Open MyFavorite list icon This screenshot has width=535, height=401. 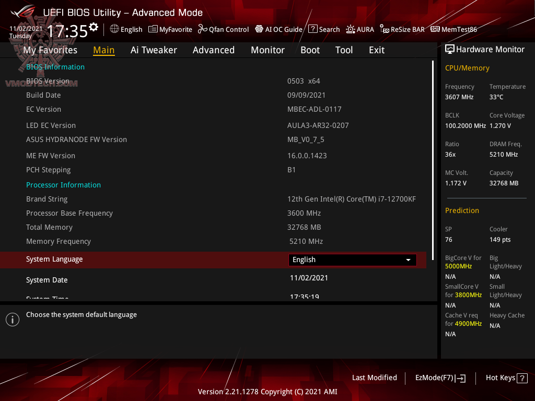(x=153, y=29)
